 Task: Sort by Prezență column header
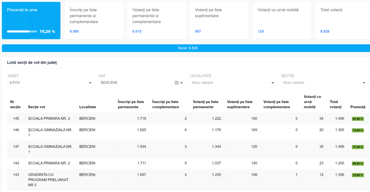coord(358,107)
